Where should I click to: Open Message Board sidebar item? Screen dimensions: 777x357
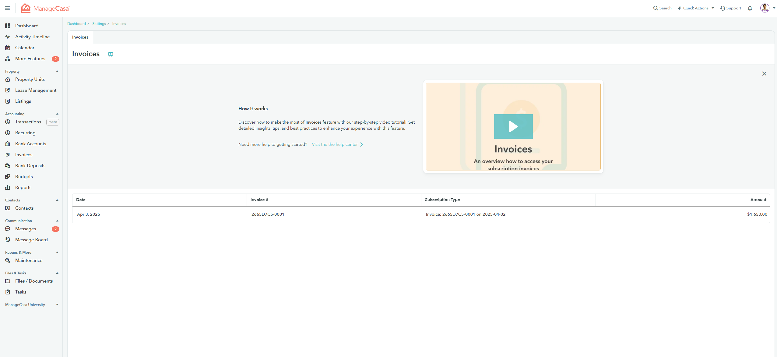[x=31, y=240]
